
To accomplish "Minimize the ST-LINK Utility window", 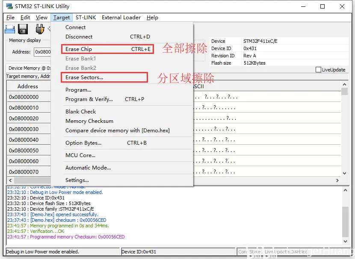I will pos(303,6).
